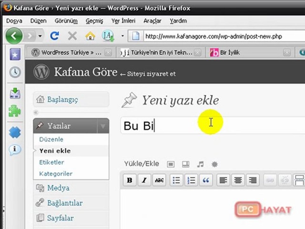Align text right in the editor
The image size is (305, 229).
[x=253, y=180]
